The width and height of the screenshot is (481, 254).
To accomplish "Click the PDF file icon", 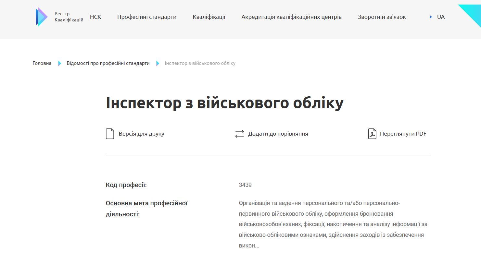I will (372, 134).
